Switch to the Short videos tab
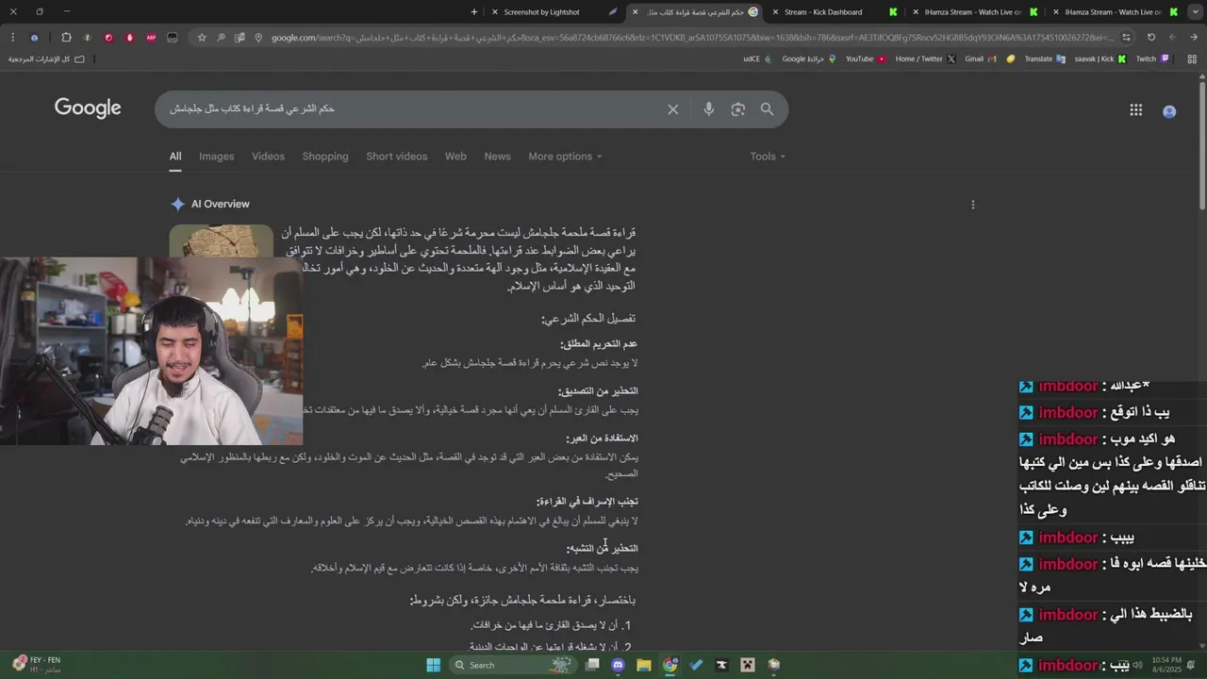 pos(396,157)
